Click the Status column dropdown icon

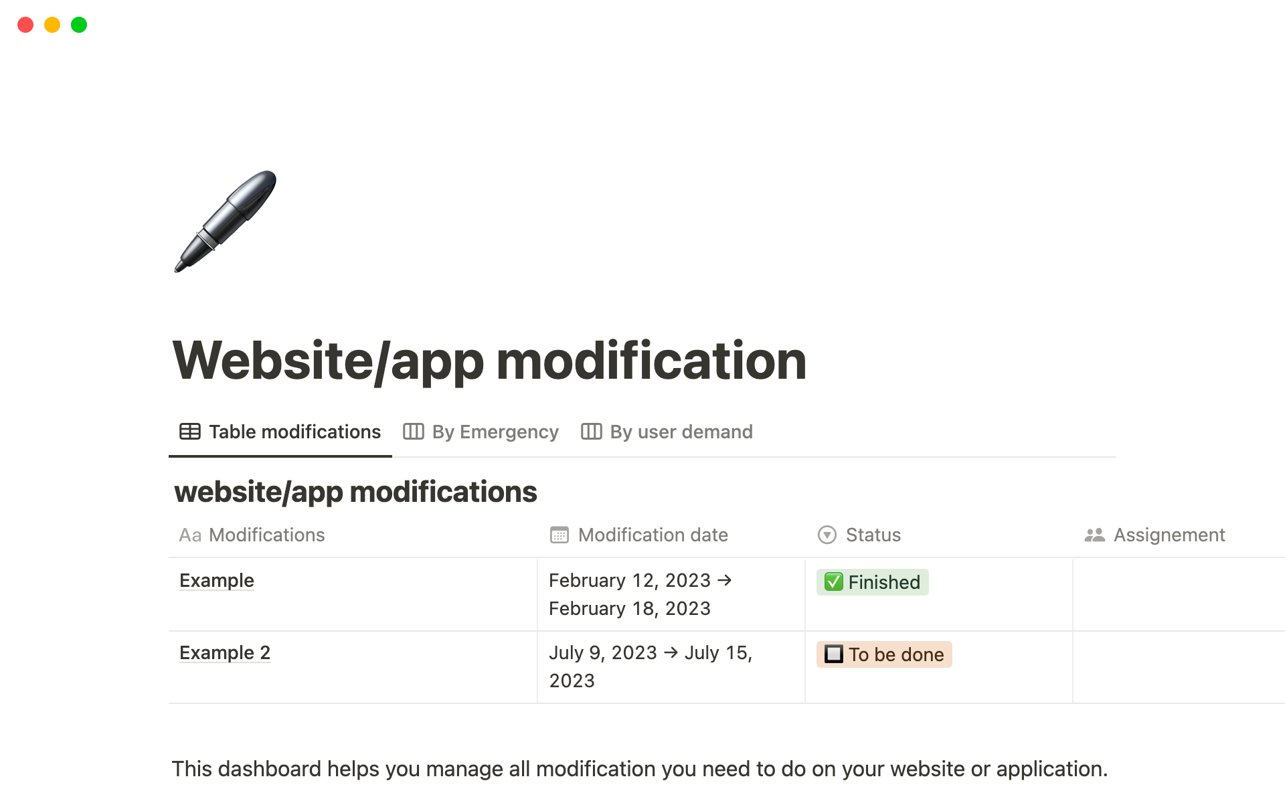pos(827,535)
